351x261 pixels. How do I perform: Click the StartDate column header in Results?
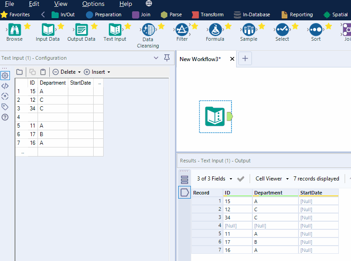pos(318,193)
